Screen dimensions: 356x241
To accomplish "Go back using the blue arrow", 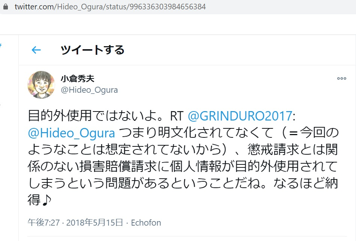I will pyautogui.click(x=36, y=50).
